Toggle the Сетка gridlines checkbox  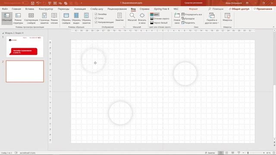[99, 18]
